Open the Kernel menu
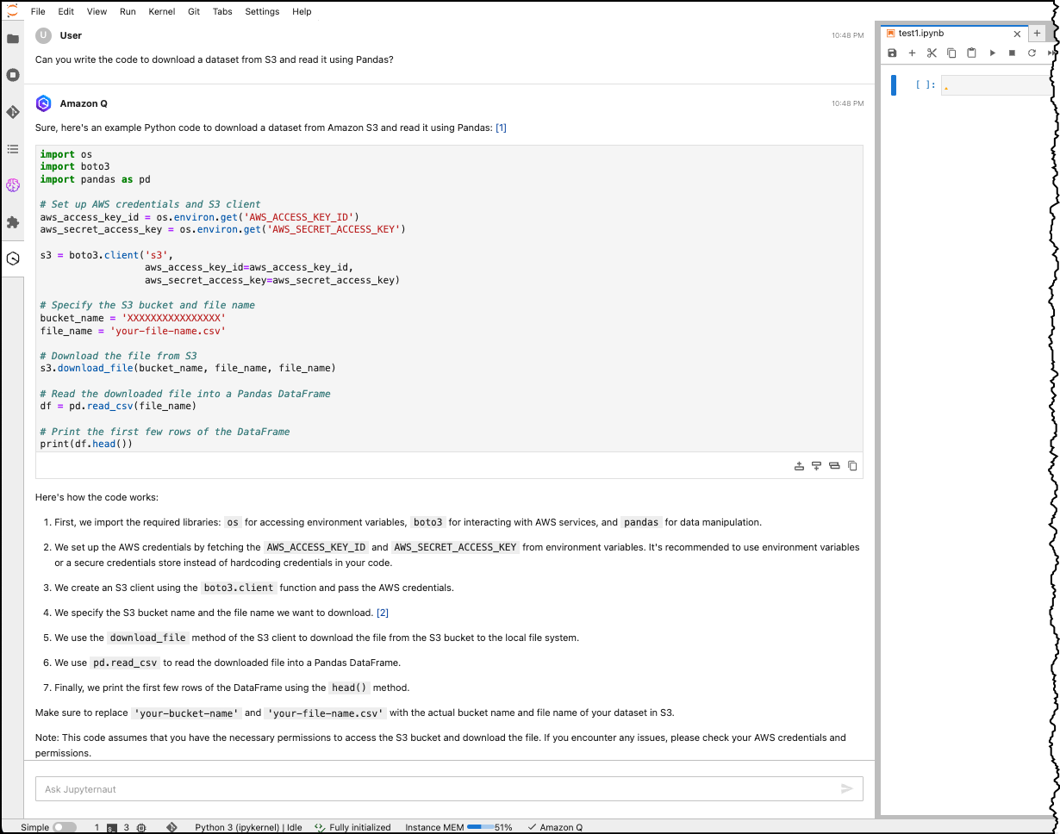Viewport: 1060px width, 834px height. coord(161,12)
